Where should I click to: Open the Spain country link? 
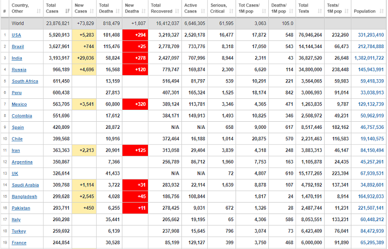(18, 127)
